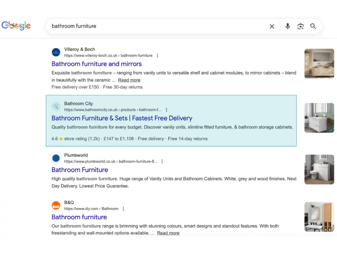Open the Bathroom Furniture & Sets result
337x253 pixels.
point(122,118)
